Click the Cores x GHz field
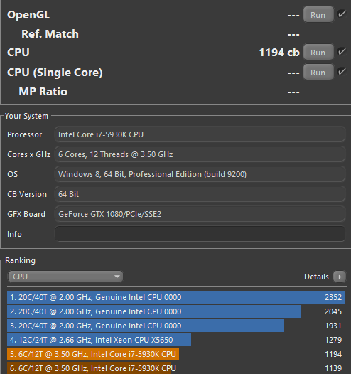Image resolution: width=351 pixels, height=374 pixels. tap(200, 154)
